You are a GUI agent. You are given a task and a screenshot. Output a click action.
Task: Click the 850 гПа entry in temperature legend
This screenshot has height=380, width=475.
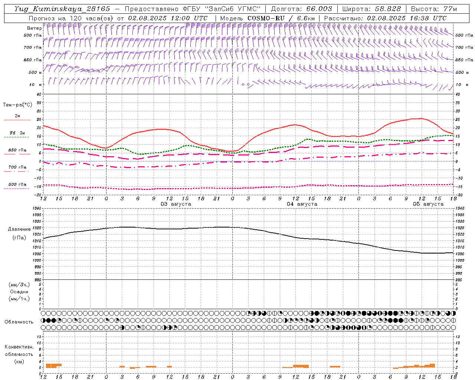click(17, 150)
